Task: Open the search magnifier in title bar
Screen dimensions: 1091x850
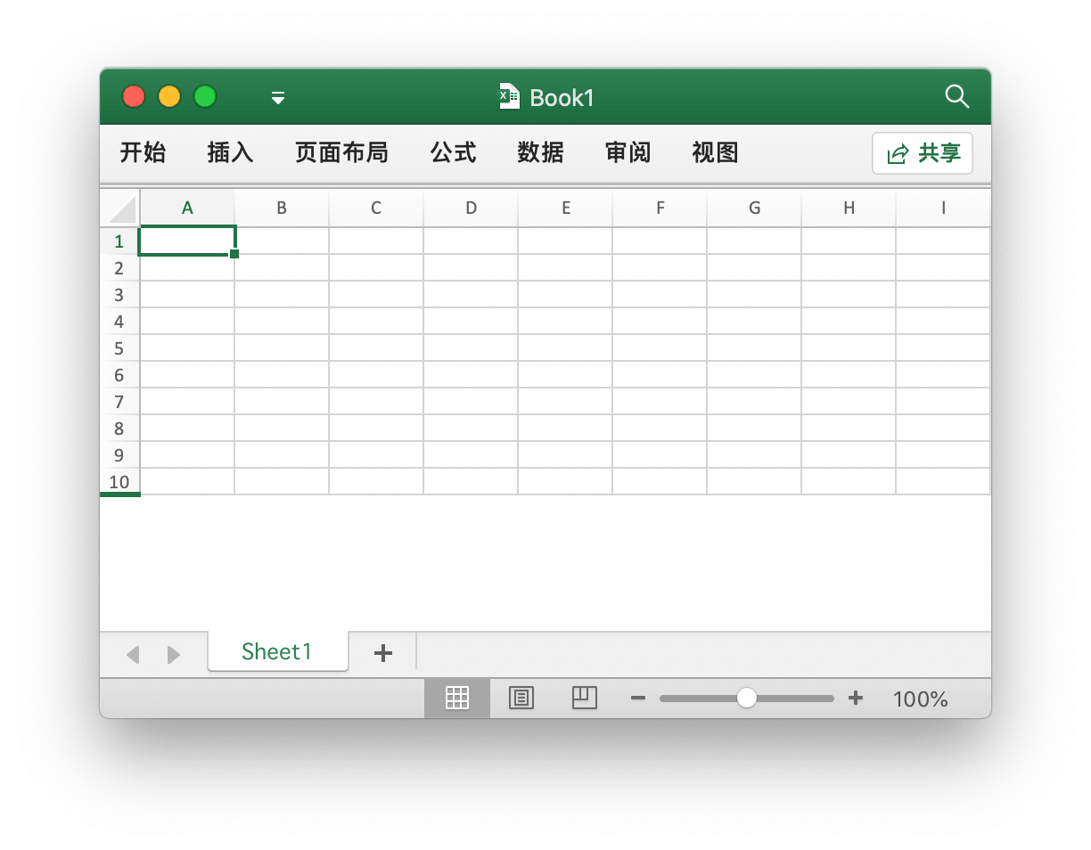Action: (x=956, y=96)
